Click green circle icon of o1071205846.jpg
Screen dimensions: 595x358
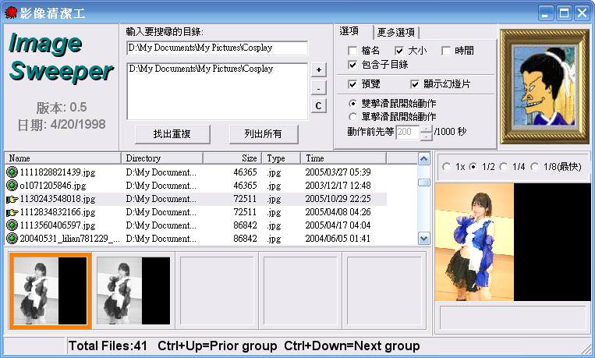pos(12,186)
